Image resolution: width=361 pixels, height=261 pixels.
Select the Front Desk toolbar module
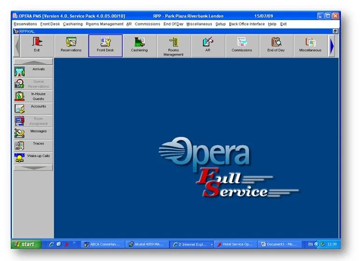pos(105,46)
